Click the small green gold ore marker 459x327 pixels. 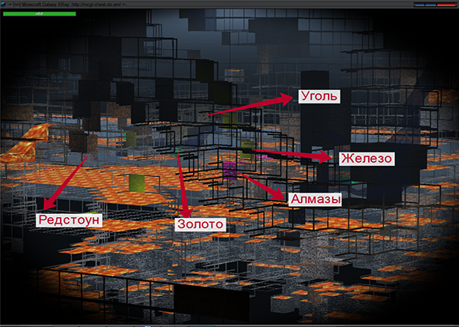point(179,150)
